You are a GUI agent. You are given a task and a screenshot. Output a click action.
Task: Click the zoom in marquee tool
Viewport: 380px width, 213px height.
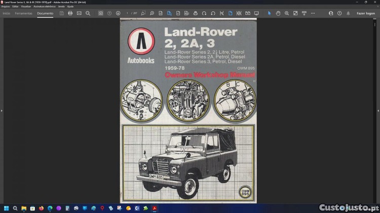pos(287,13)
